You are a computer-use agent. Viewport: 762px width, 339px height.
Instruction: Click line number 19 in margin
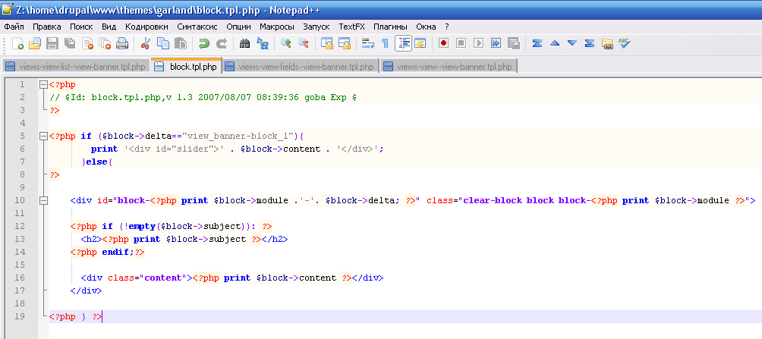pyautogui.click(x=20, y=317)
